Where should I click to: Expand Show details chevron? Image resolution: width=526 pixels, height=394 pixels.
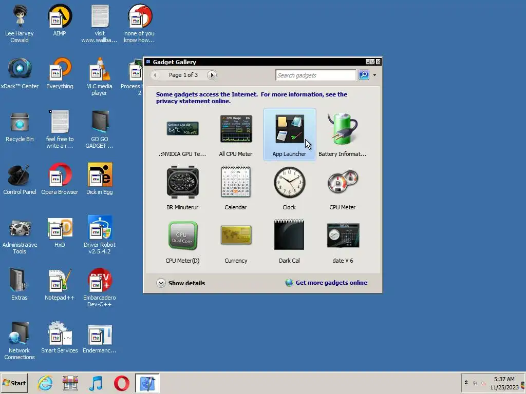(161, 283)
